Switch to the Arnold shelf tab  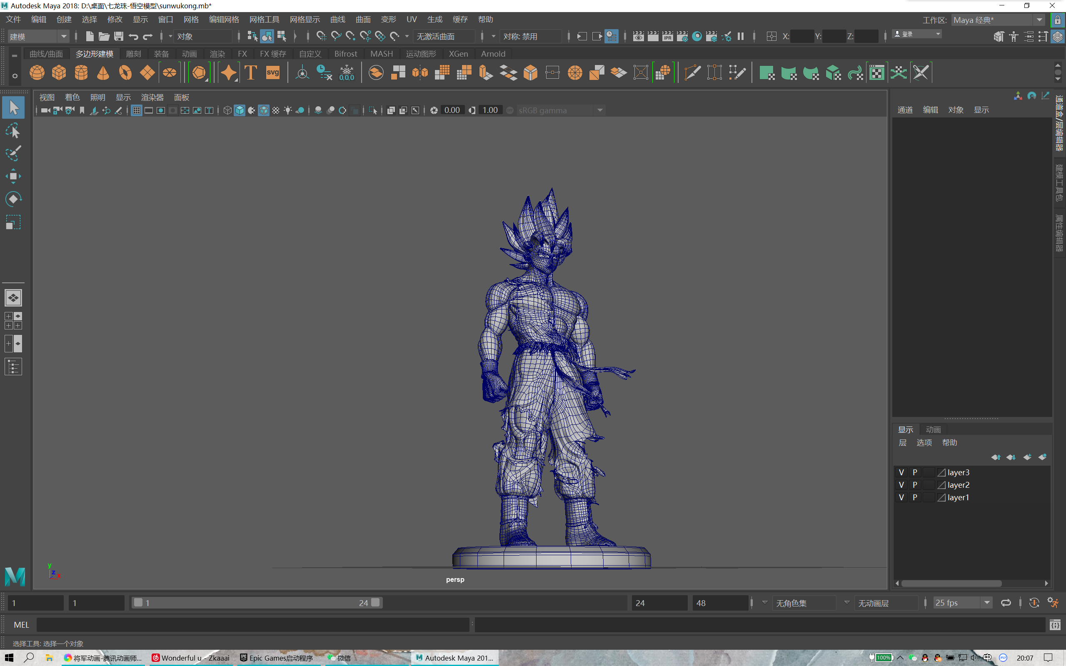(x=493, y=54)
